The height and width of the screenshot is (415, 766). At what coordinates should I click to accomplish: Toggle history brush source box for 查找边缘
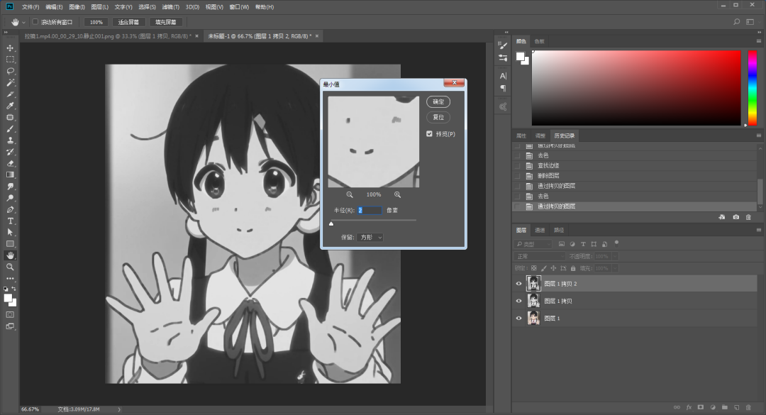click(x=517, y=166)
